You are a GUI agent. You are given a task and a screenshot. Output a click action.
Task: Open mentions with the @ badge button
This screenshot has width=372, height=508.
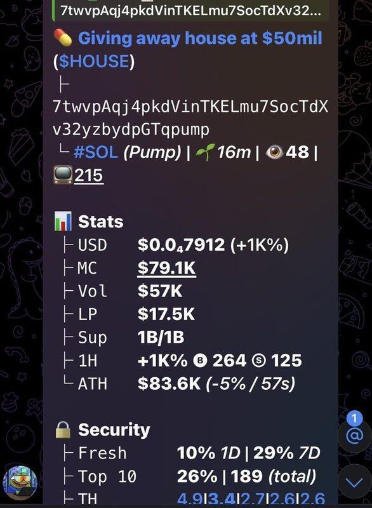pos(354,436)
